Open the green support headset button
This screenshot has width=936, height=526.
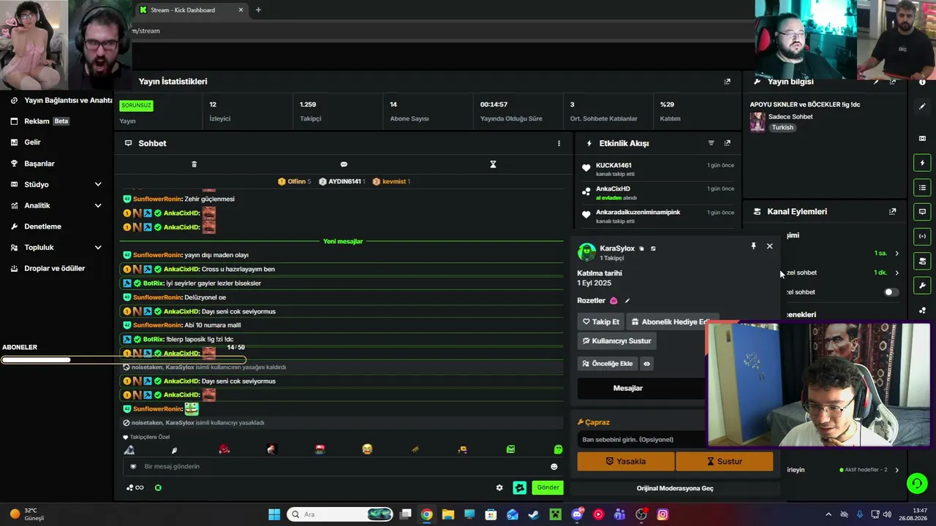916,483
